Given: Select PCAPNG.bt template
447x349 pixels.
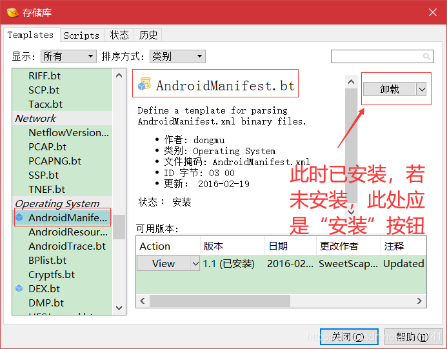Looking at the screenshot, I should (x=62, y=161).
